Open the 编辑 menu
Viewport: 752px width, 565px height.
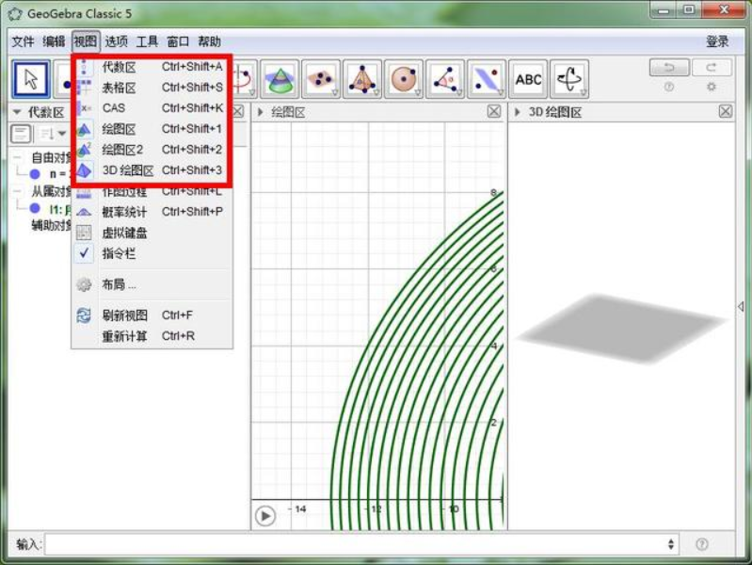tap(54, 41)
